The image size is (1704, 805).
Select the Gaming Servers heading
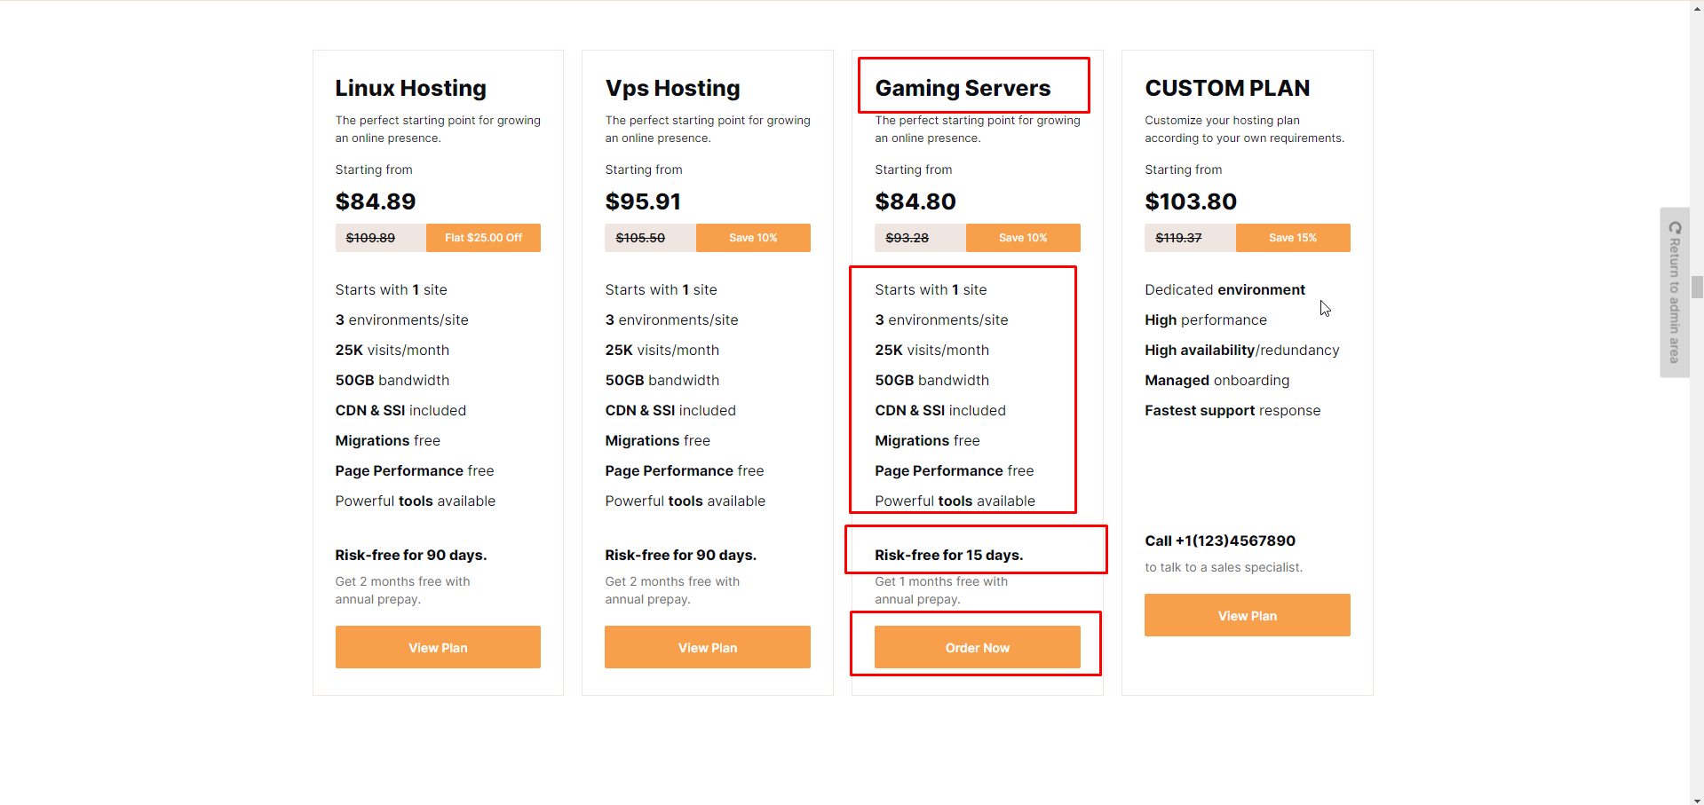[963, 88]
